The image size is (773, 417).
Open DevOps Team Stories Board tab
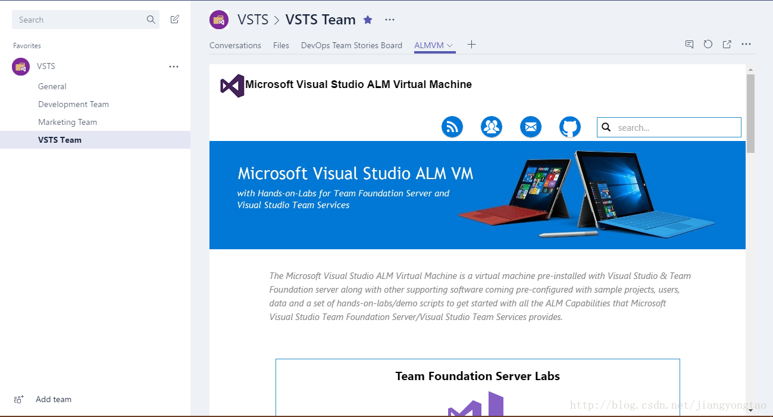[x=352, y=45]
